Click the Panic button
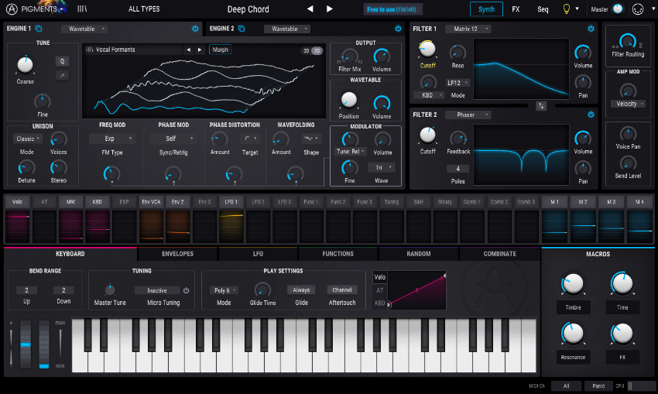 (598, 386)
